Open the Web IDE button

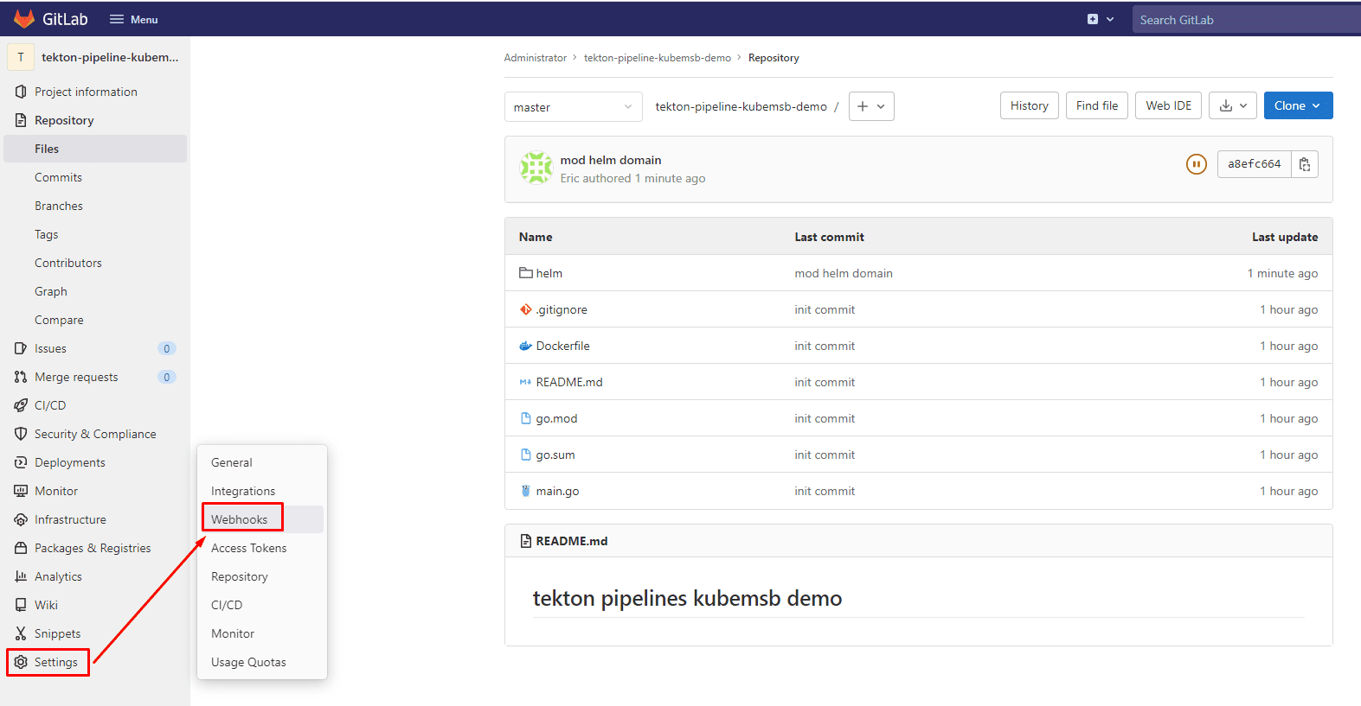1169,105
